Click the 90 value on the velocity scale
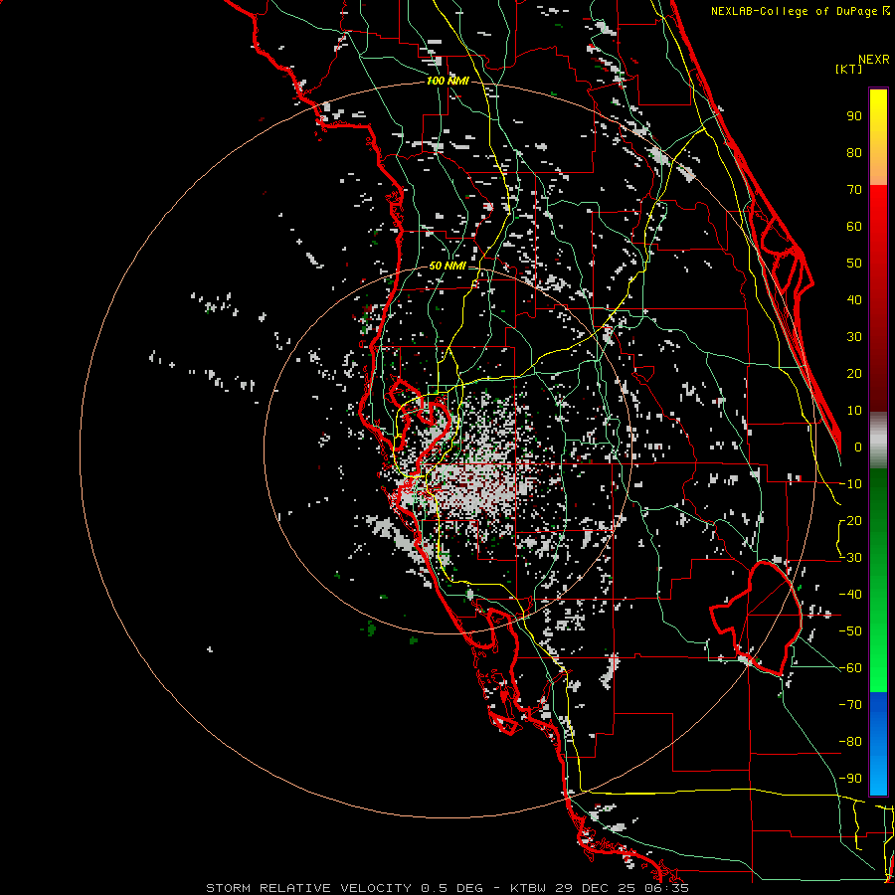Image resolution: width=895 pixels, height=895 pixels. tap(854, 116)
